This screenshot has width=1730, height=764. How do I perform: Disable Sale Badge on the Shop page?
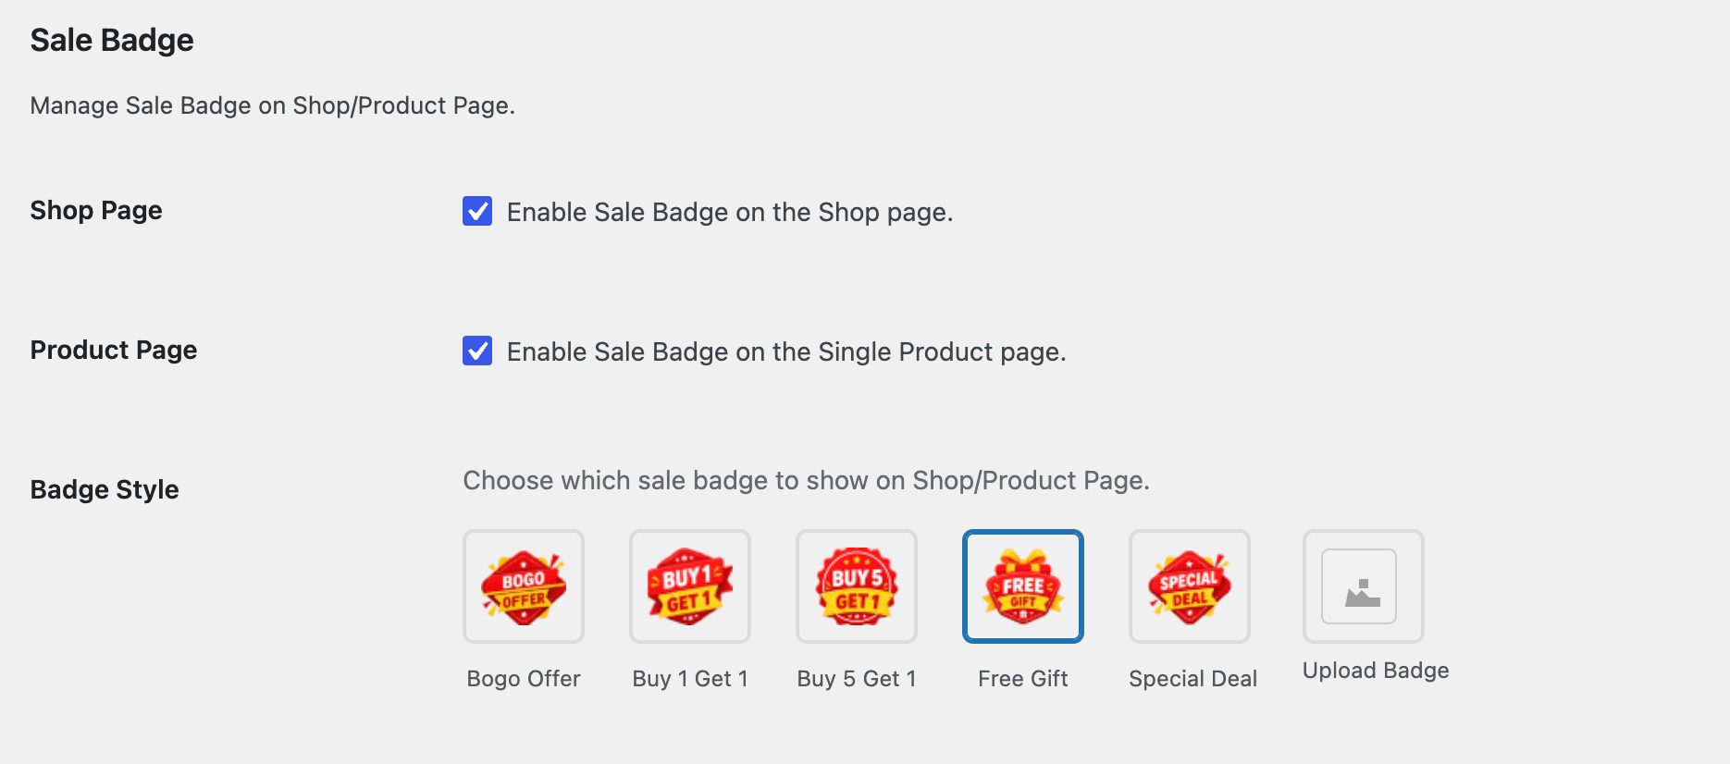(x=477, y=211)
